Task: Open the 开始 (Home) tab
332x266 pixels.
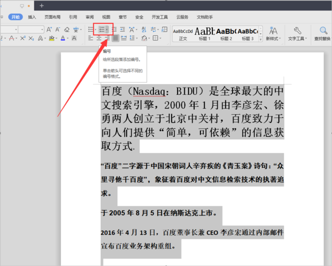Action: [x=15, y=17]
